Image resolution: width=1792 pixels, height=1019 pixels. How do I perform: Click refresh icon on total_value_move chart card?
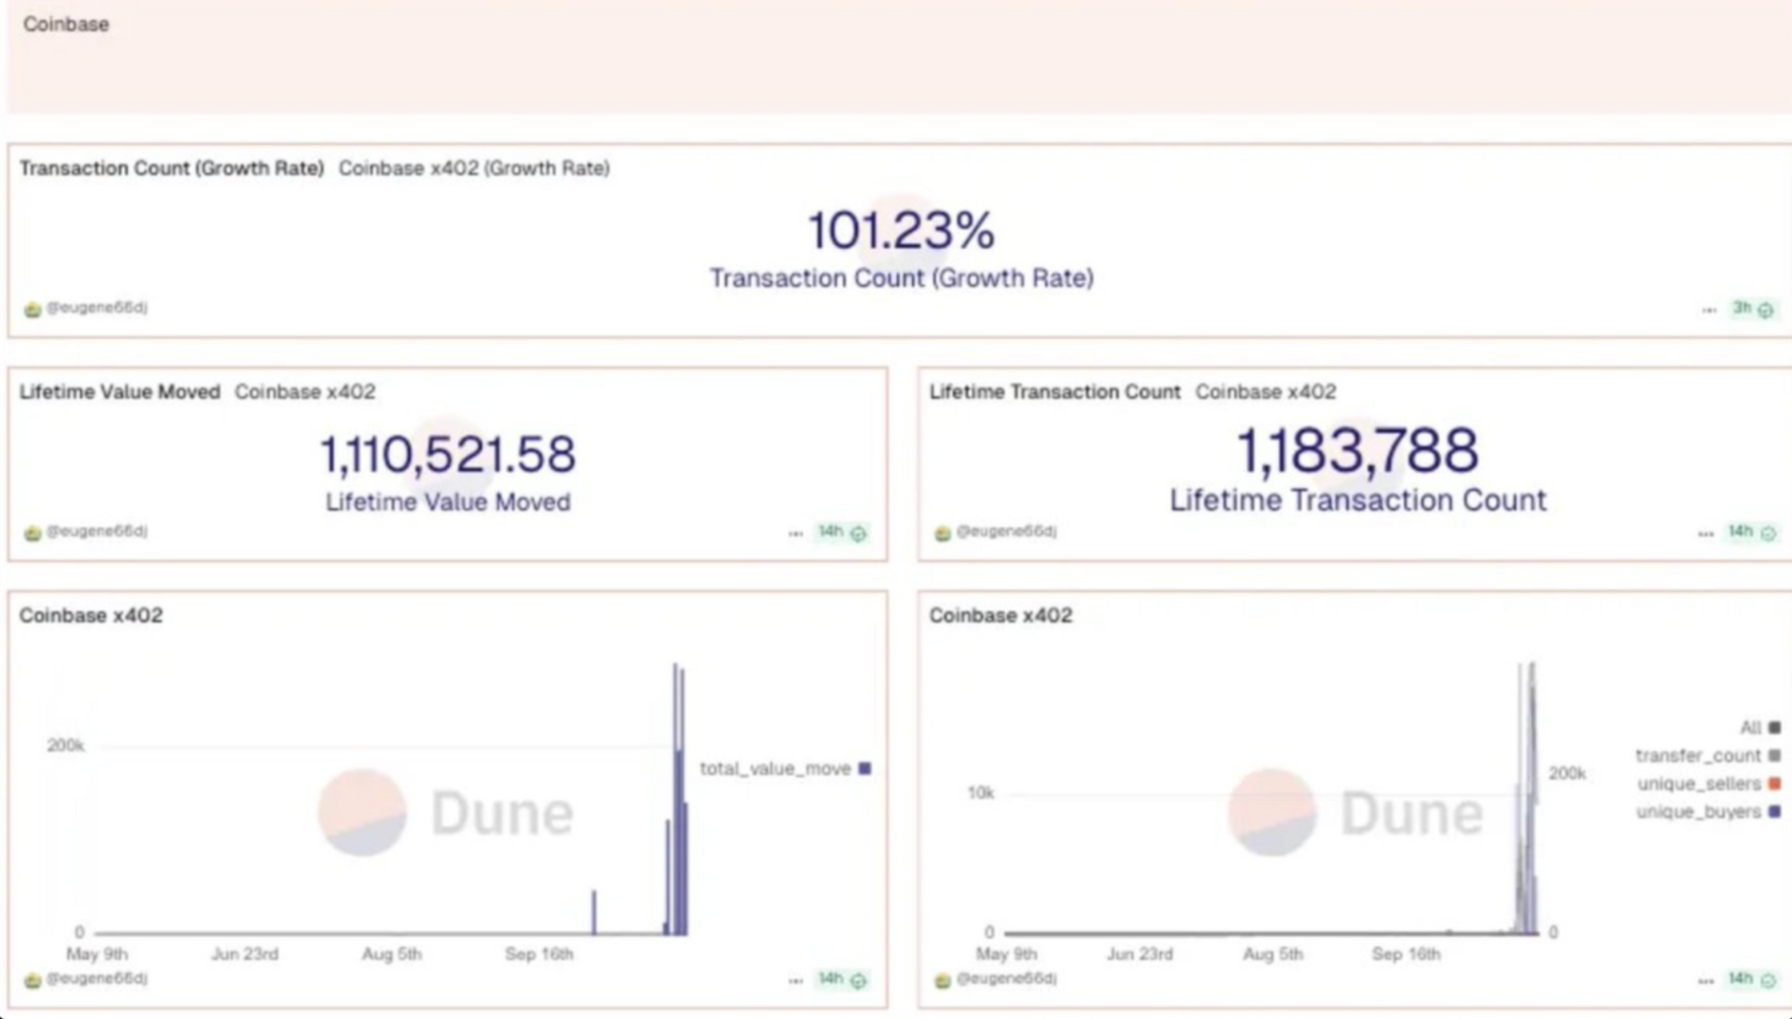click(x=859, y=981)
